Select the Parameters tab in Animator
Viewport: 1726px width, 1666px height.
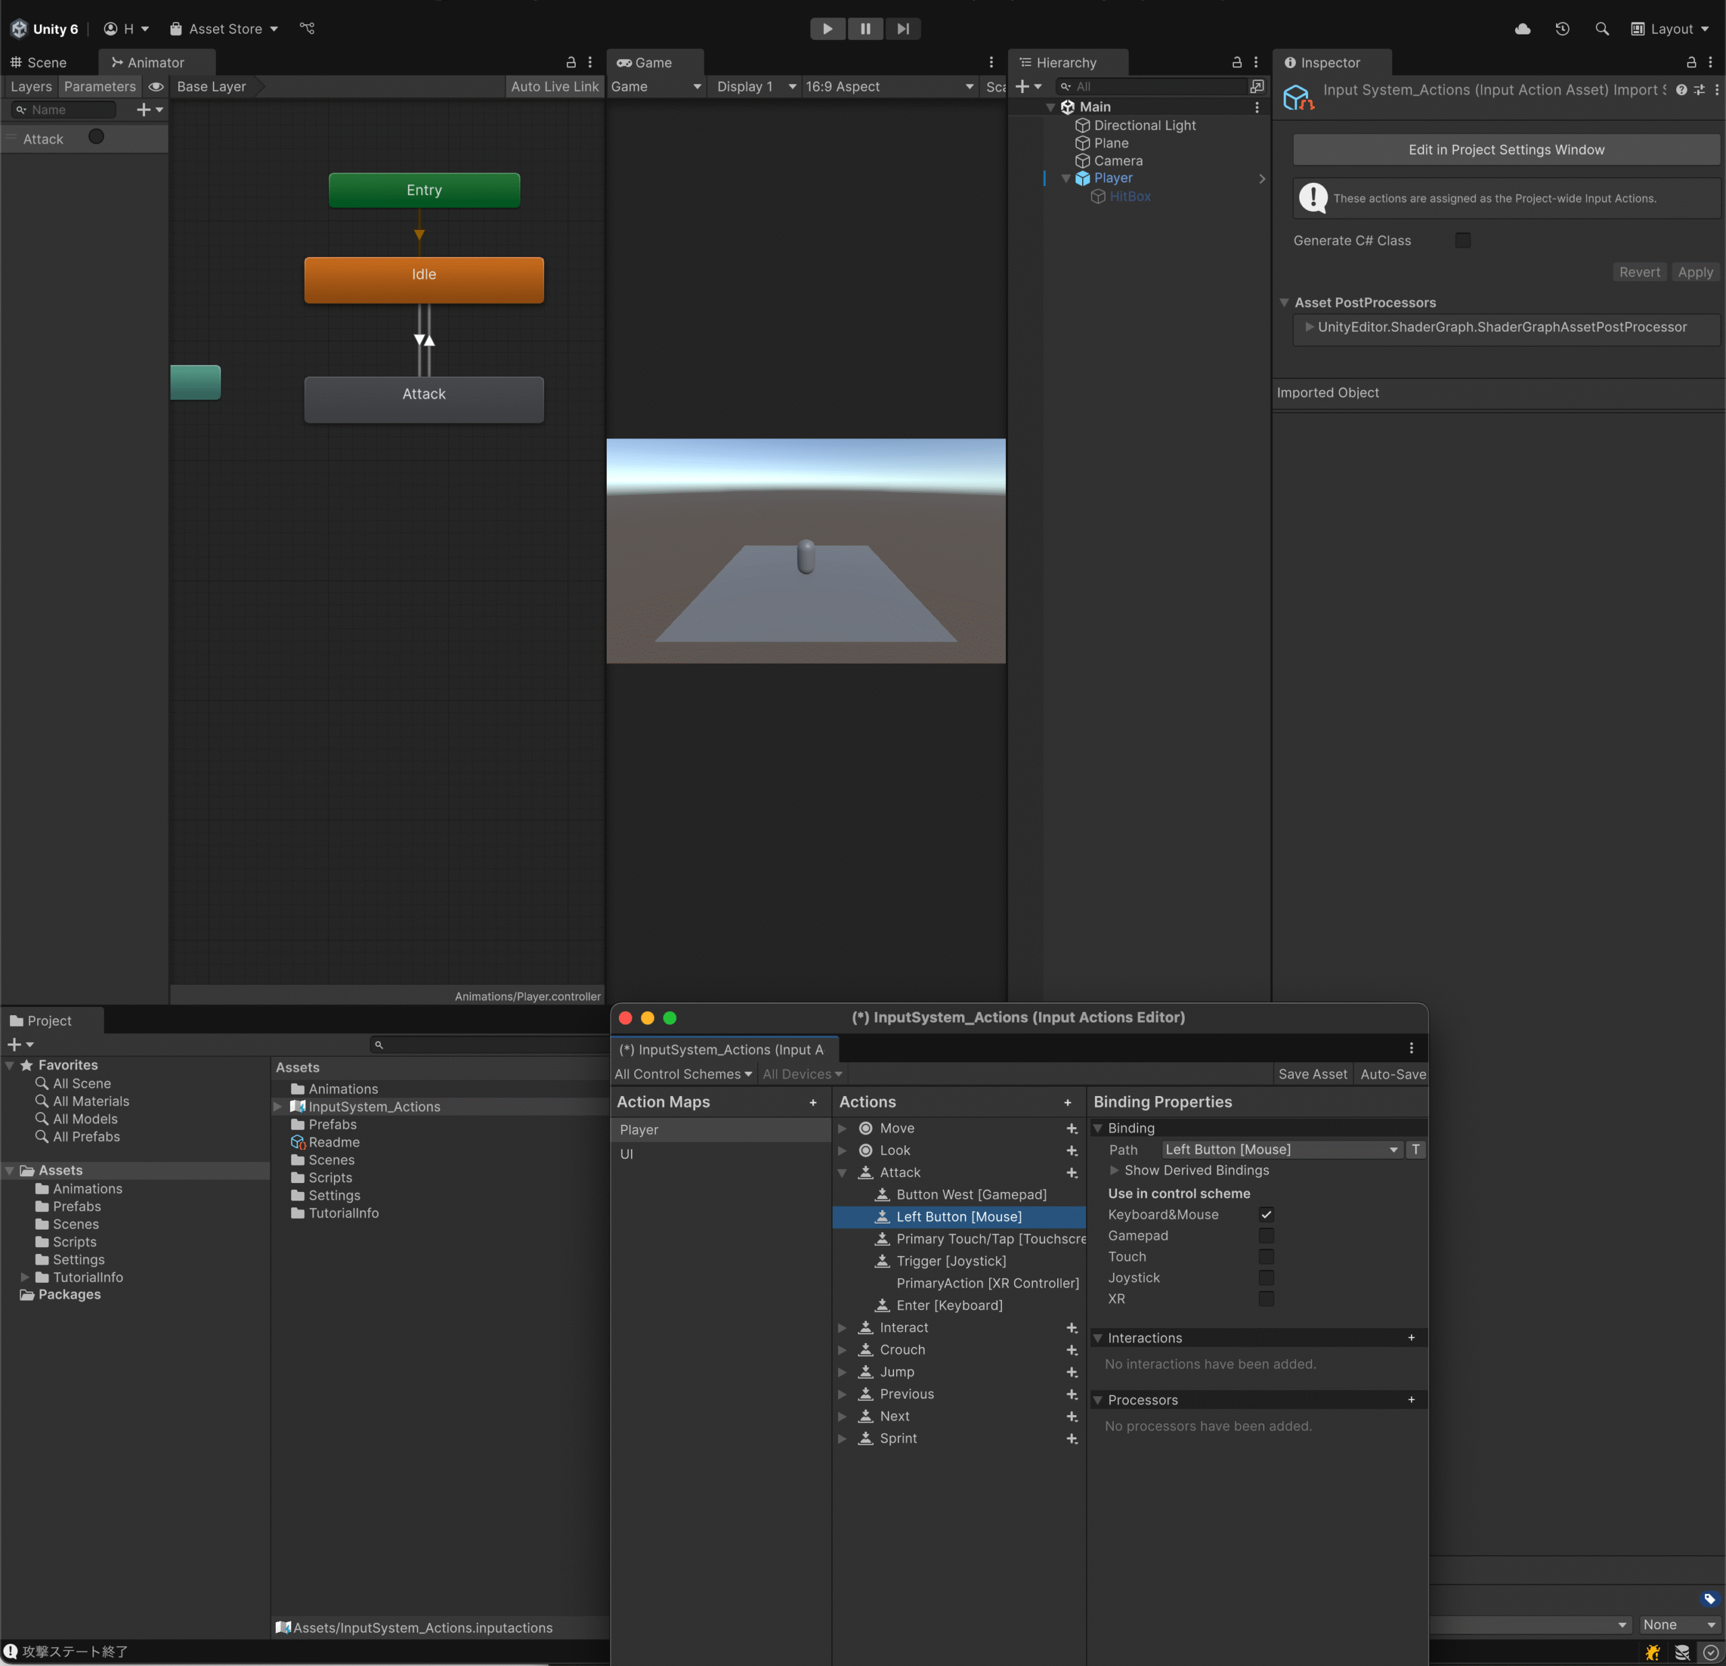(x=100, y=86)
